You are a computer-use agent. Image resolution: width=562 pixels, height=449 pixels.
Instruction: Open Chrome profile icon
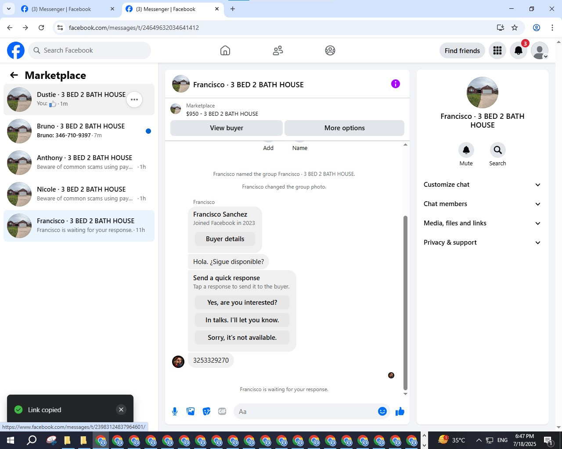(537, 28)
